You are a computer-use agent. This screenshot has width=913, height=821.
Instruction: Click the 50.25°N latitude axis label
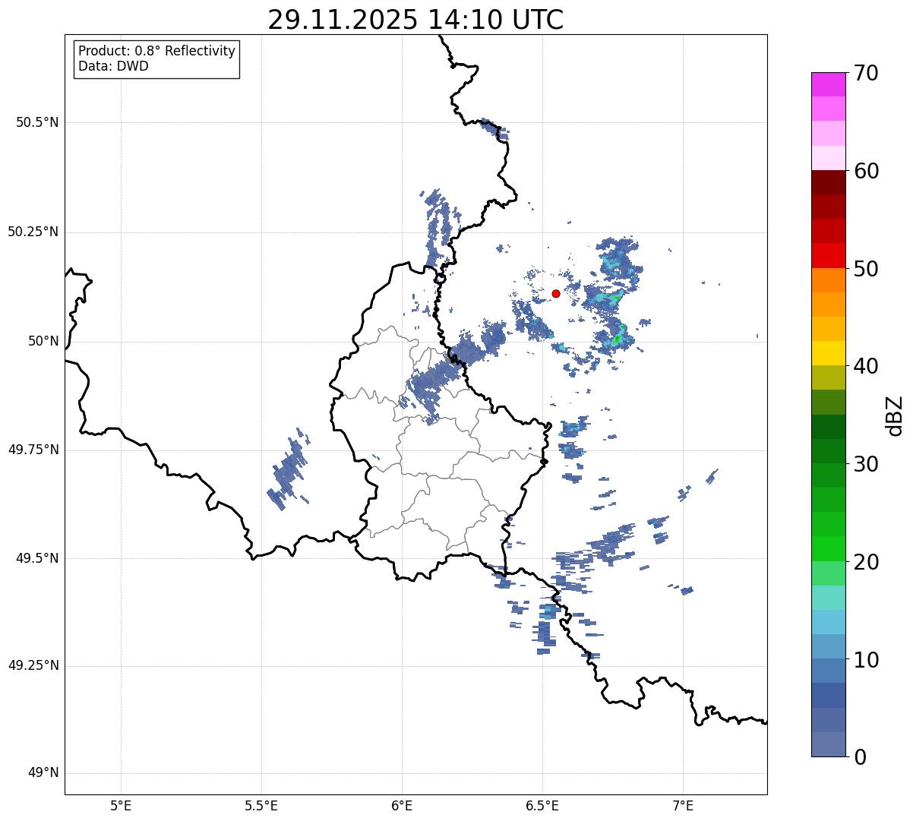[33, 232]
